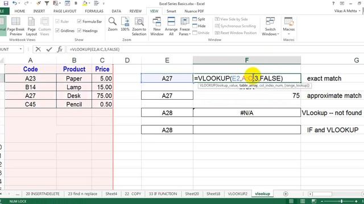Viewport: 364px width, 204px height.
Task: Switch to Page Layout view
Action: 31,27
